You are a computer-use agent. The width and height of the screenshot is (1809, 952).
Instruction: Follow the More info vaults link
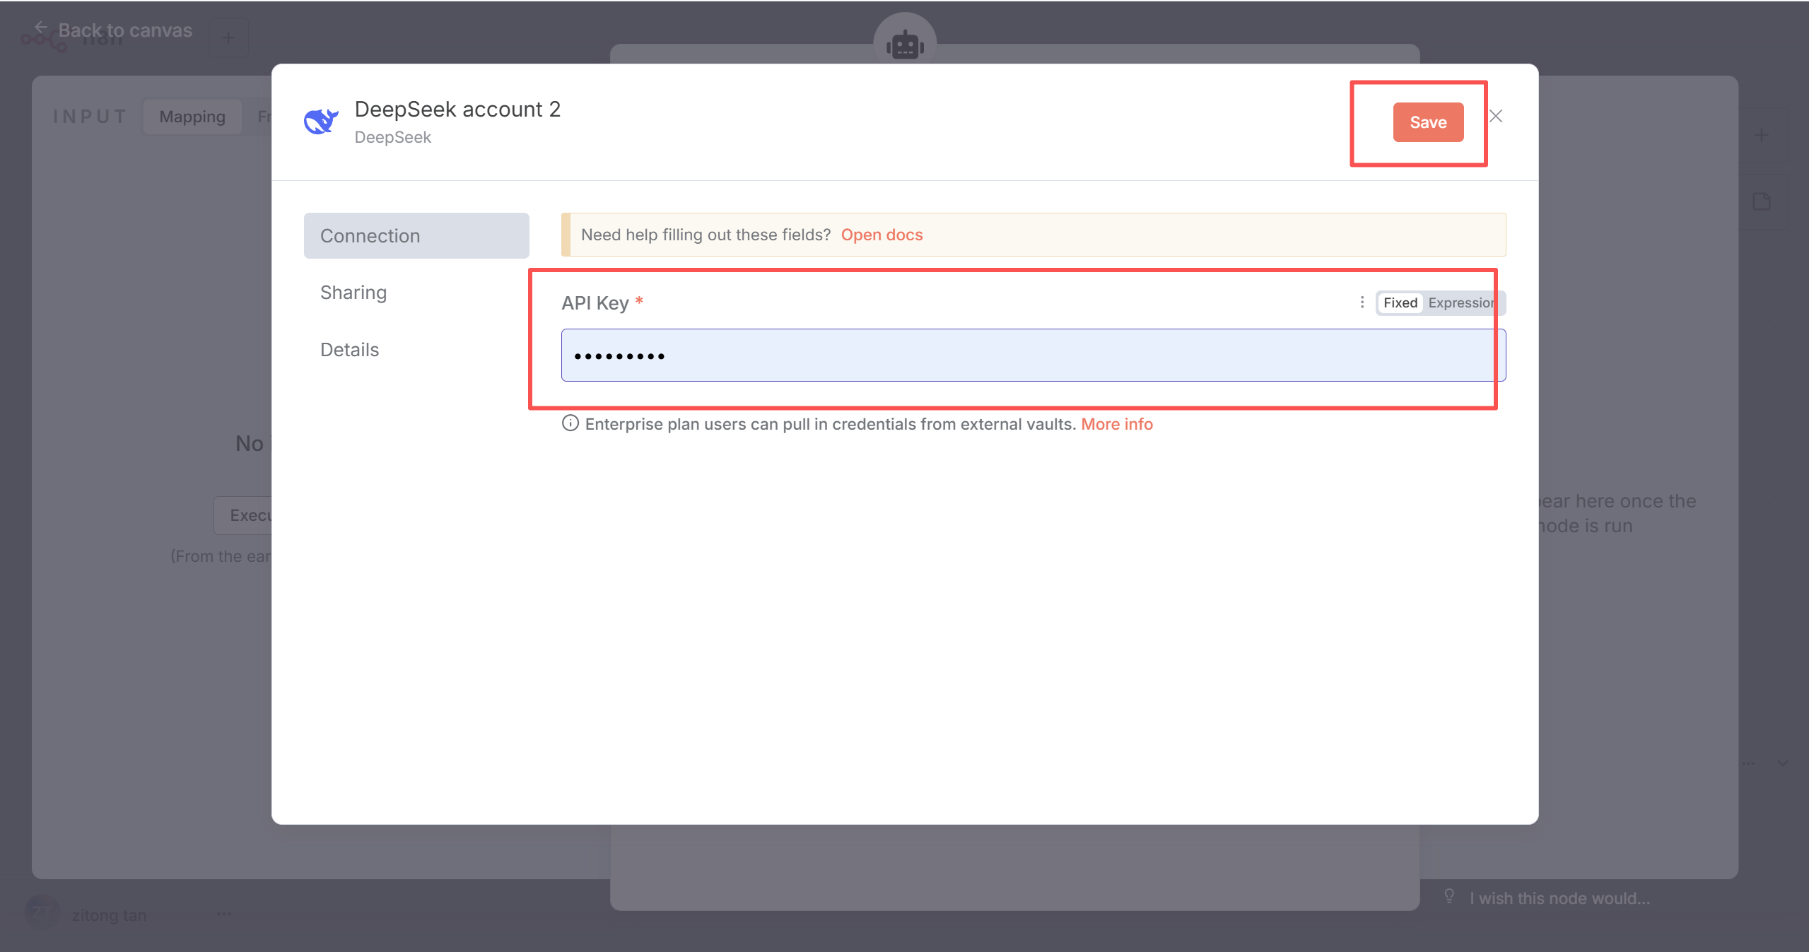tap(1116, 424)
